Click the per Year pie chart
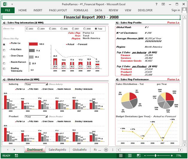The width and height of the screenshot is (188, 159). tap(166, 100)
